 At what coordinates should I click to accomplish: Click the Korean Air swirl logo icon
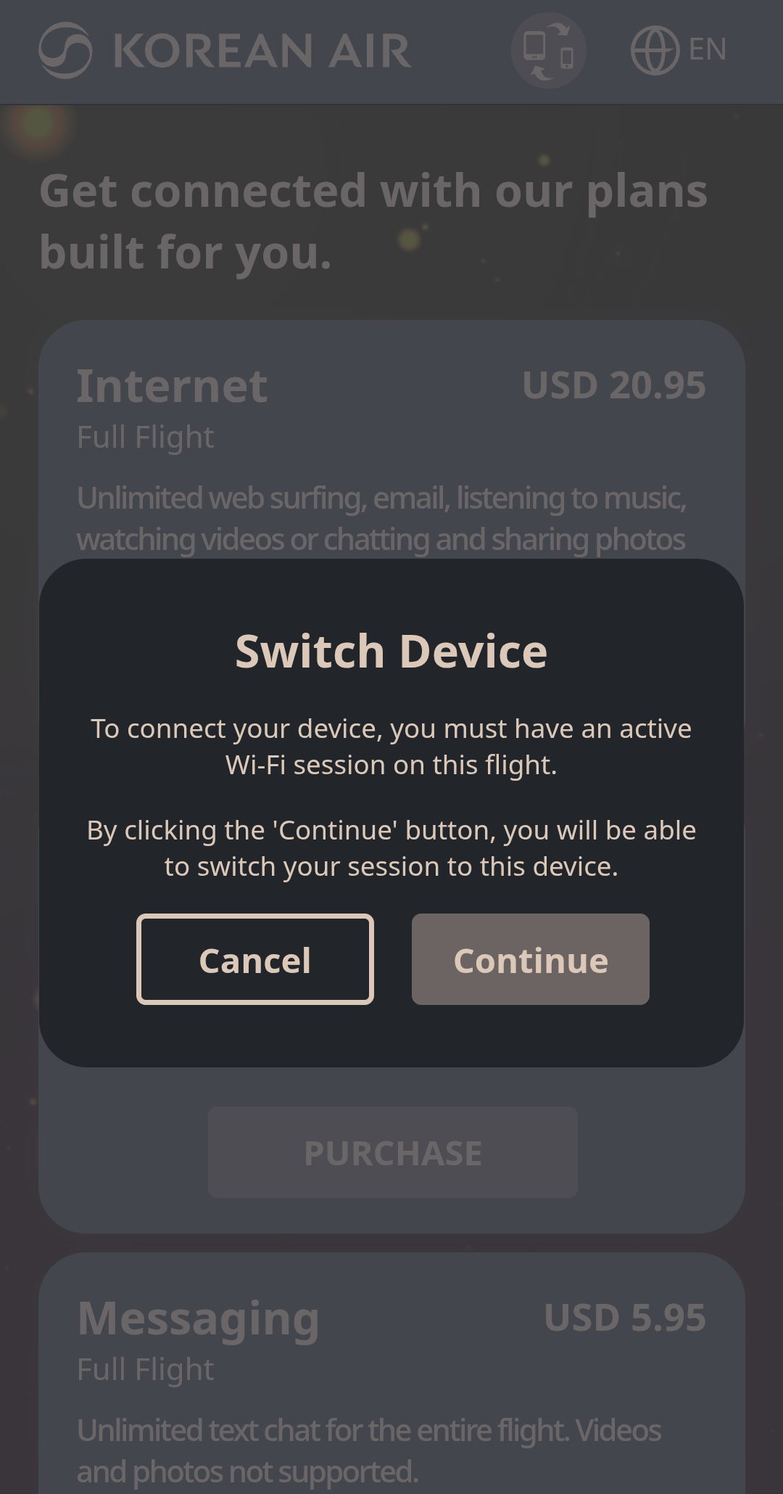(x=65, y=50)
